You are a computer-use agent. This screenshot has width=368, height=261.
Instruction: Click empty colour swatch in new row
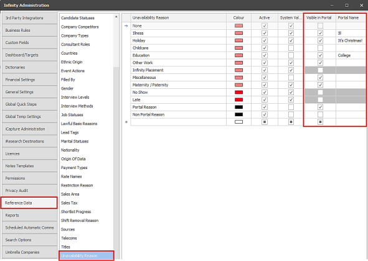238,122
